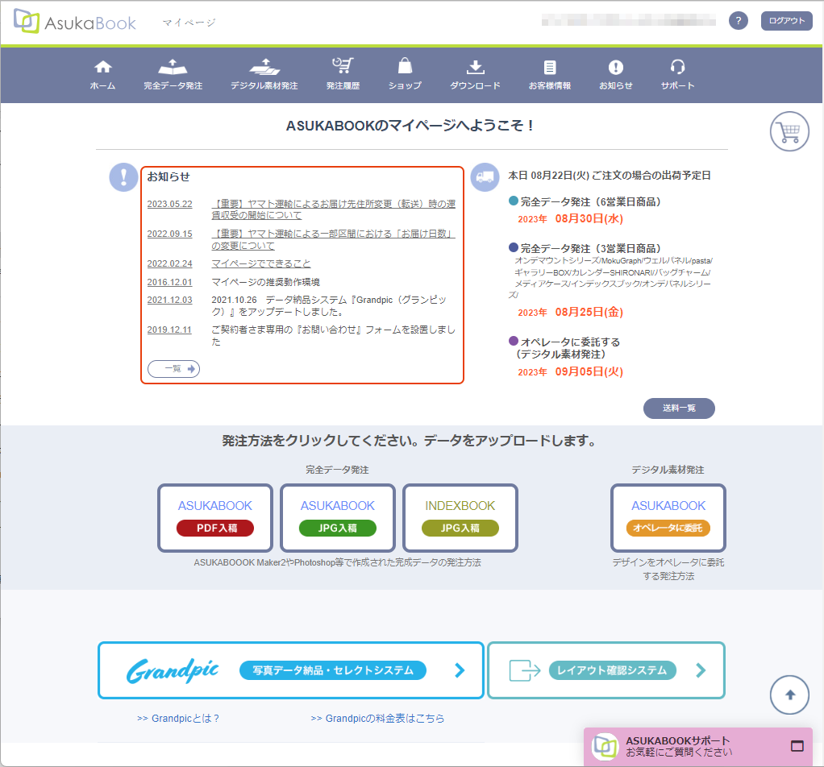This screenshot has width=824, height=767.
Task: Open the お知らせ menu item
Action: (x=615, y=74)
